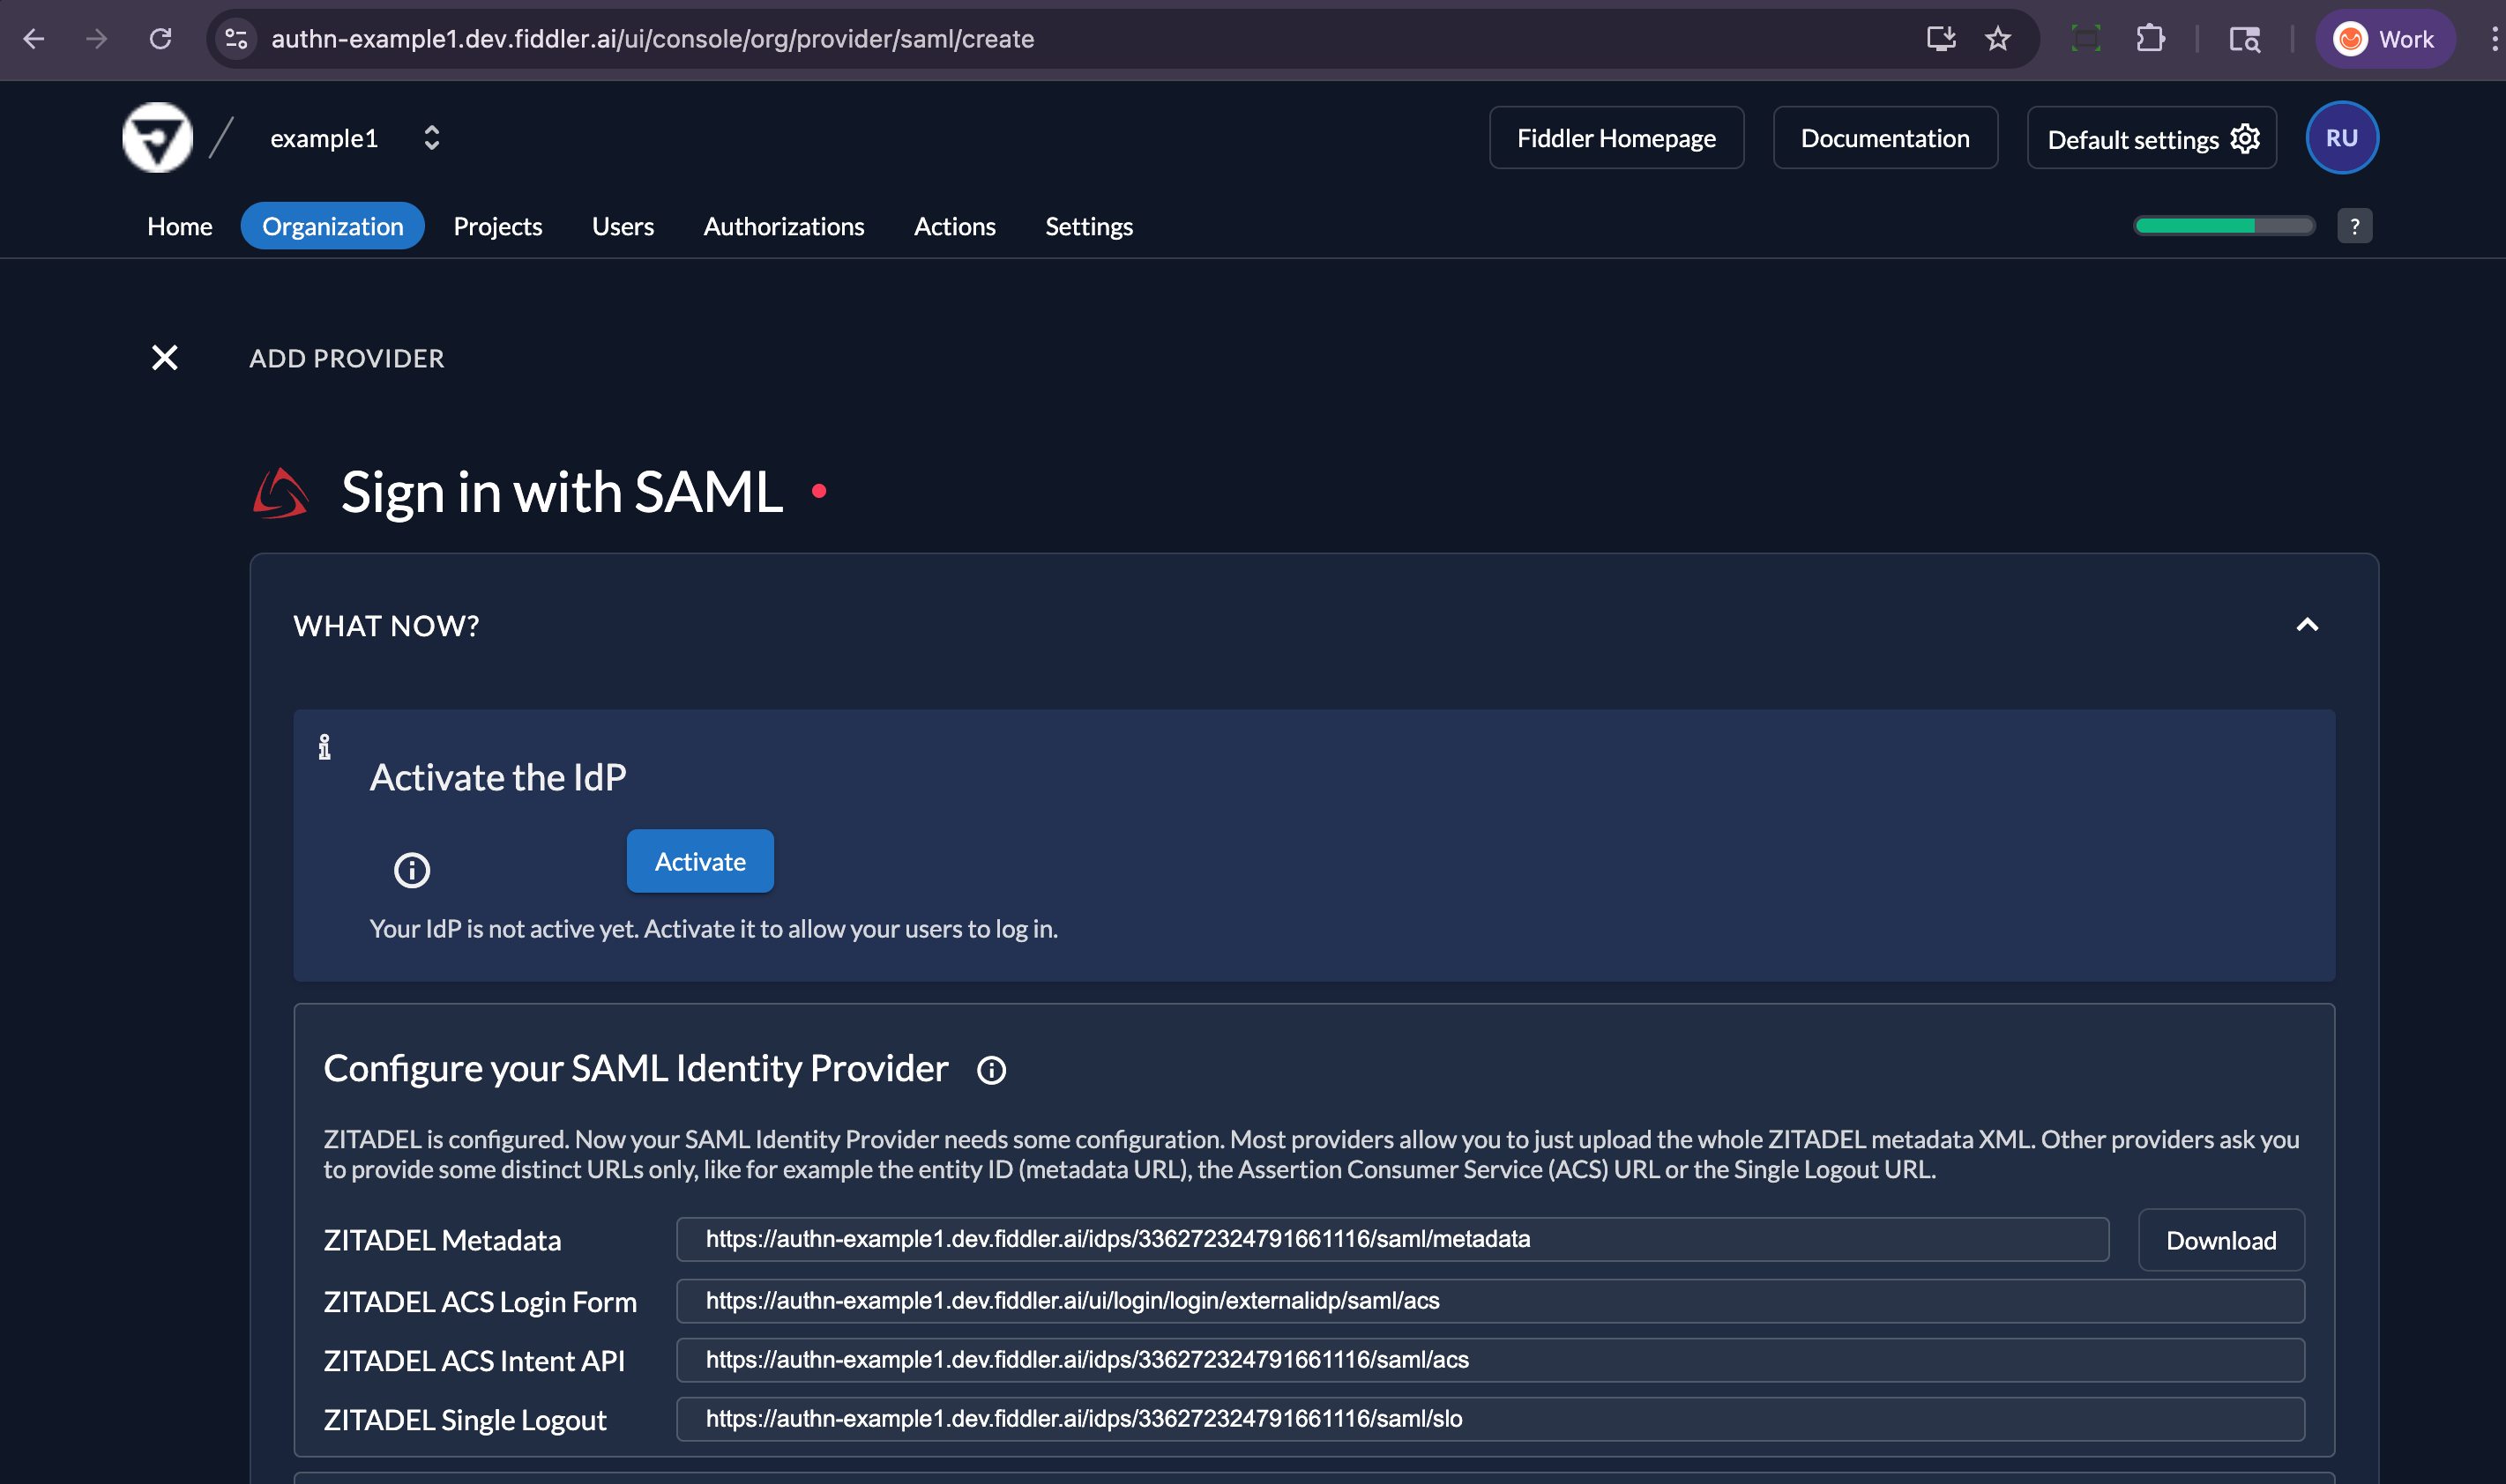The width and height of the screenshot is (2506, 1484).
Task: Expand the example1 organization switcher
Action: 431,137
